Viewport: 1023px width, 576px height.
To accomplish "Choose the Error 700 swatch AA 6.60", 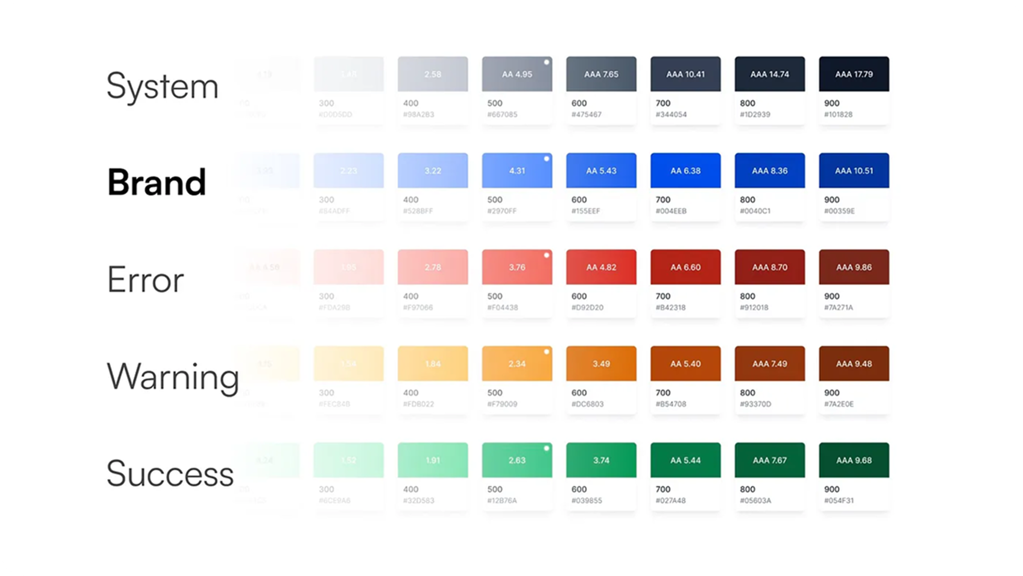I will point(685,267).
